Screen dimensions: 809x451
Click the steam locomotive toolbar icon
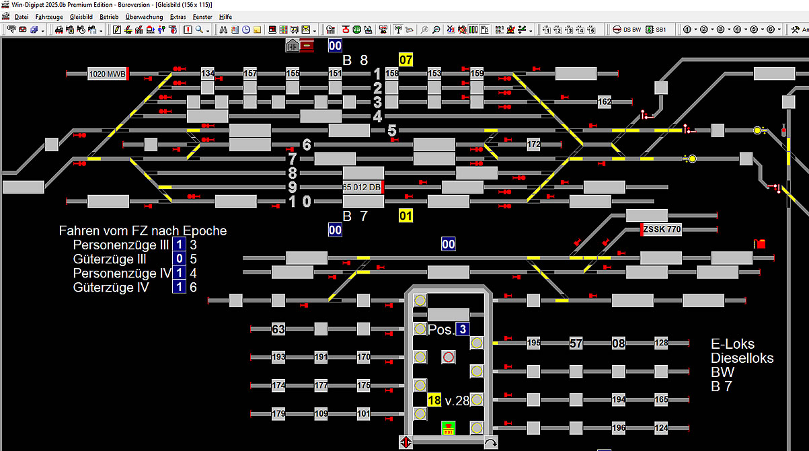(x=59, y=30)
